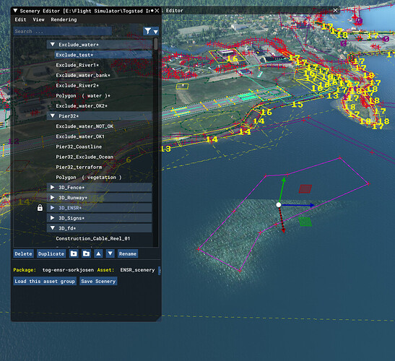Open the Rendering menu
Screen dimensions: 395x361
[64, 19]
